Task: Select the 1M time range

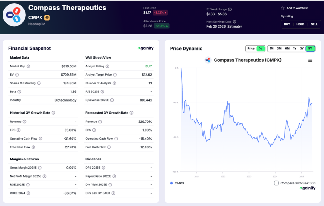Action: (x=271, y=48)
